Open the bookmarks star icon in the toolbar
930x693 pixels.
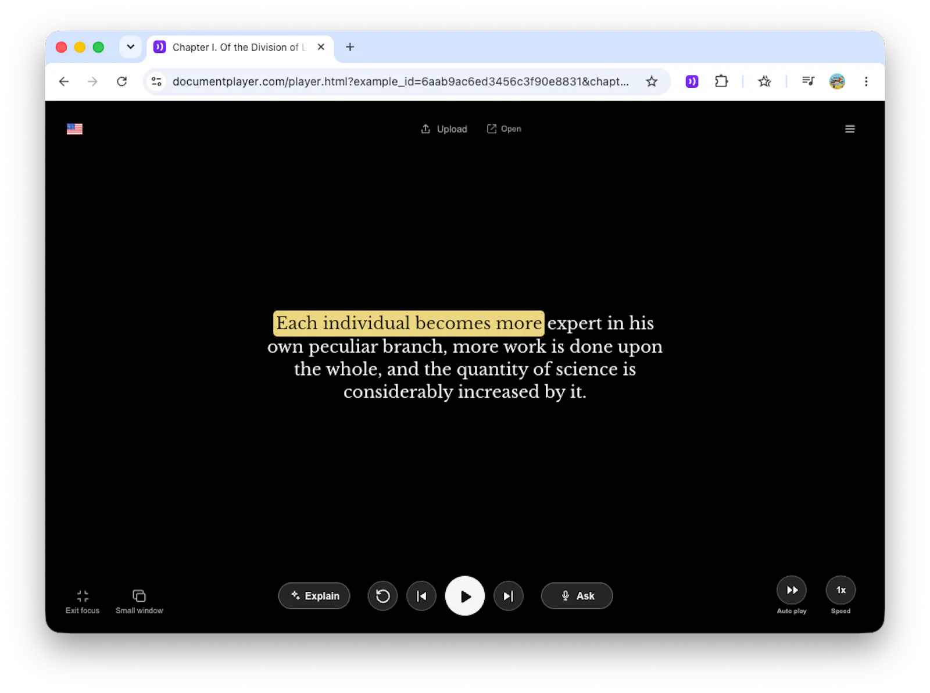[x=764, y=81]
